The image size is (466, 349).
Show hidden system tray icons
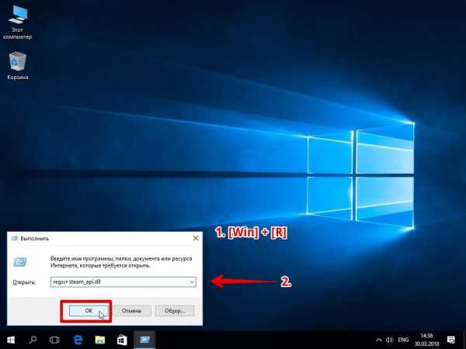[379, 340]
